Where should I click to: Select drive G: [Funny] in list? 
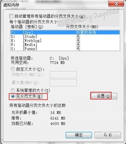65,49
